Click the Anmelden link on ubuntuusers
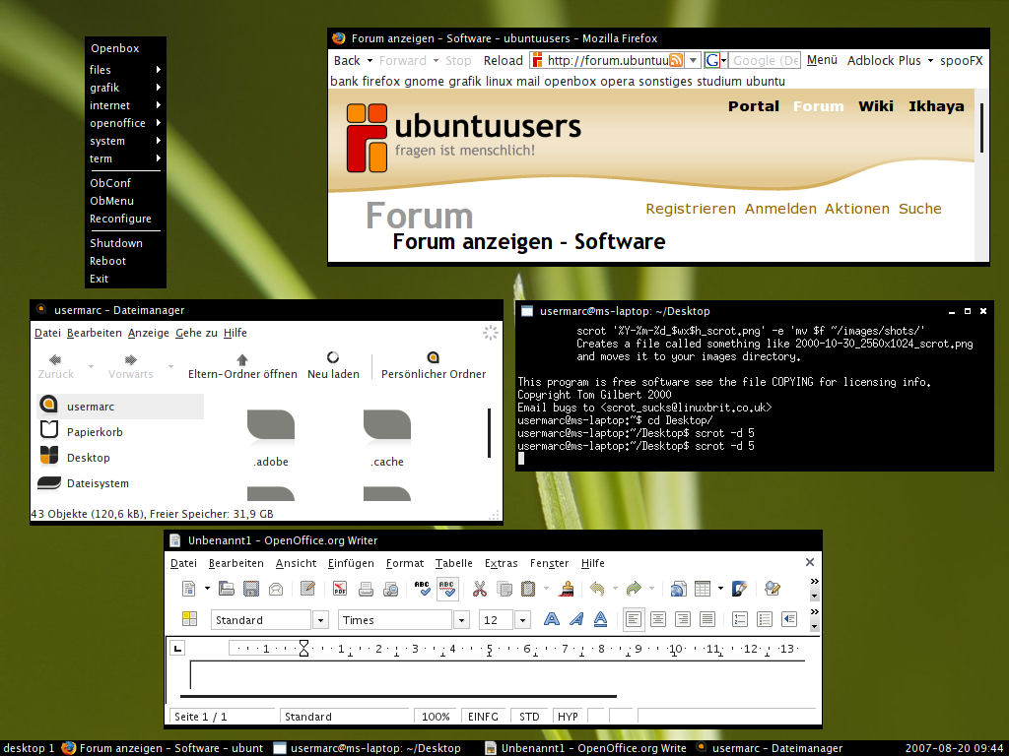The height and width of the screenshot is (756, 1009). 780,209
